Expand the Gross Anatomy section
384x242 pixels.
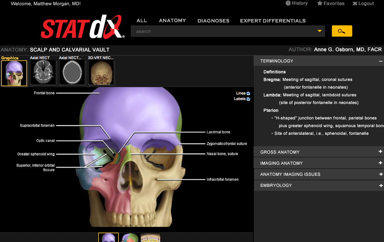380,152
